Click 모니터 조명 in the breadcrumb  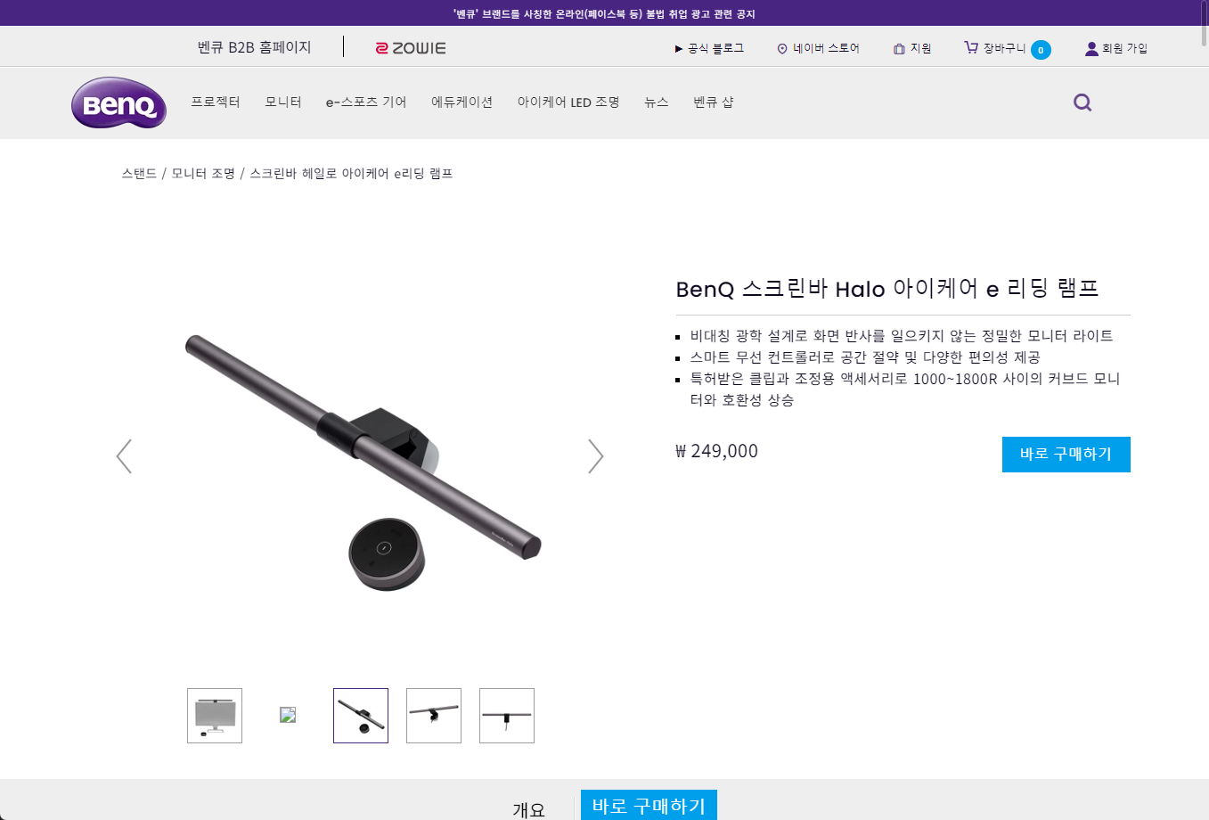203,174
